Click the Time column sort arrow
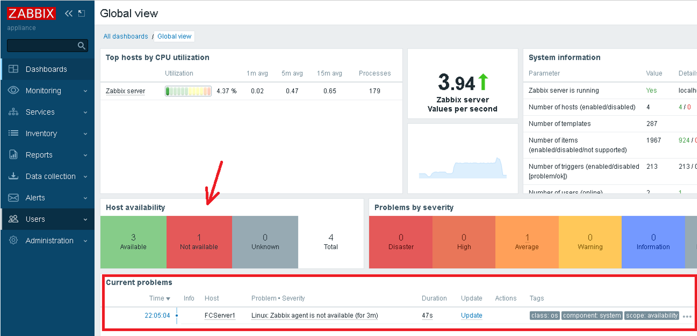This screenshot has width=697, height=336. click(x=168, y=299)
